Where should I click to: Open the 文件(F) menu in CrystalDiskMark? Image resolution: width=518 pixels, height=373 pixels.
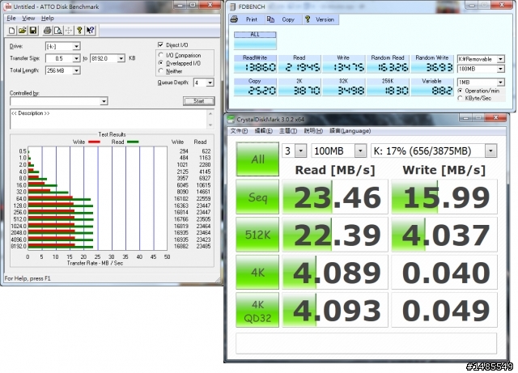(239, 131)
